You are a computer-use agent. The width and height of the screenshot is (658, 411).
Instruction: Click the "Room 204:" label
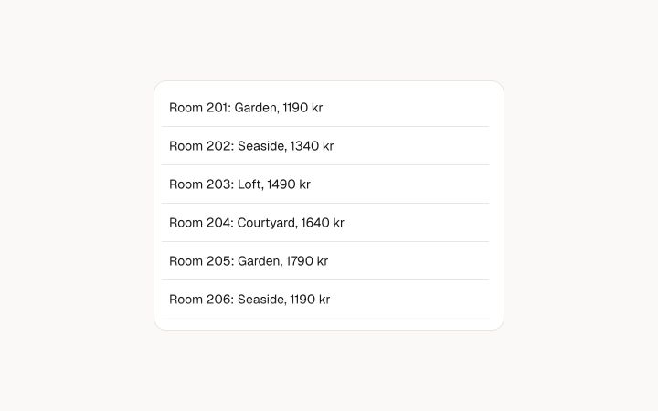(x=201, y=223)
